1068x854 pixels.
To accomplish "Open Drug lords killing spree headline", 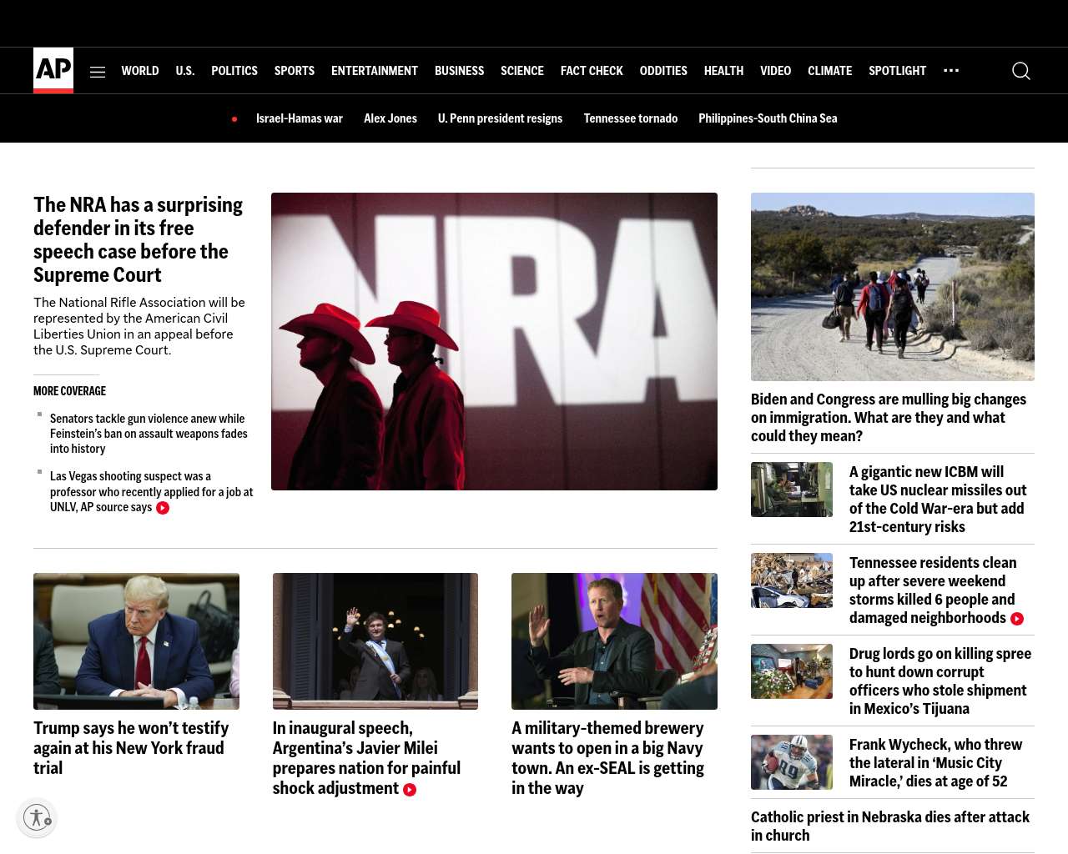I will coord(940,681).
